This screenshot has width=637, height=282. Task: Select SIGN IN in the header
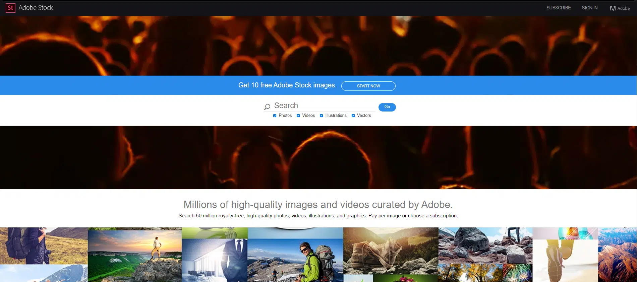590,8
